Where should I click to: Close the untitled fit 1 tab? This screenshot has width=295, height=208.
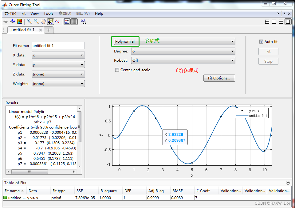click(x=40, y=30)
